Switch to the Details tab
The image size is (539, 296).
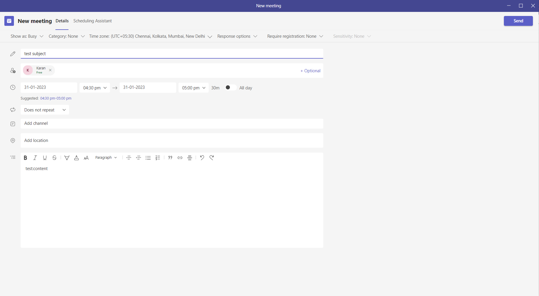62,21
